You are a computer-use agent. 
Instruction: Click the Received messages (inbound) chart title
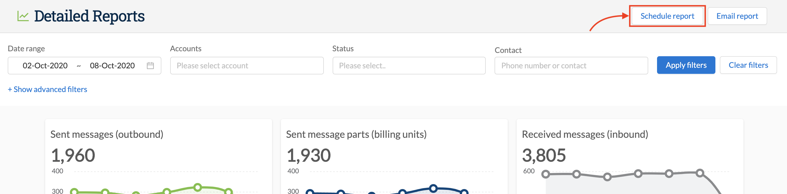click(x=585, y=134)
